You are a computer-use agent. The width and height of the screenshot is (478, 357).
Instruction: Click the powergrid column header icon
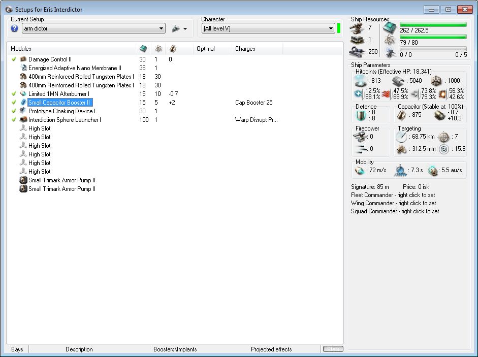[x=158, y=48]
